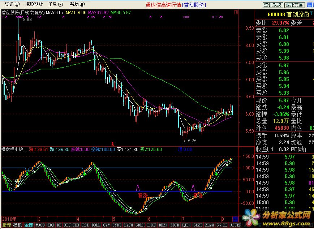
Task: Click the 首创股份(日线.前复权) chart title
Action: (x=23, y=13)
